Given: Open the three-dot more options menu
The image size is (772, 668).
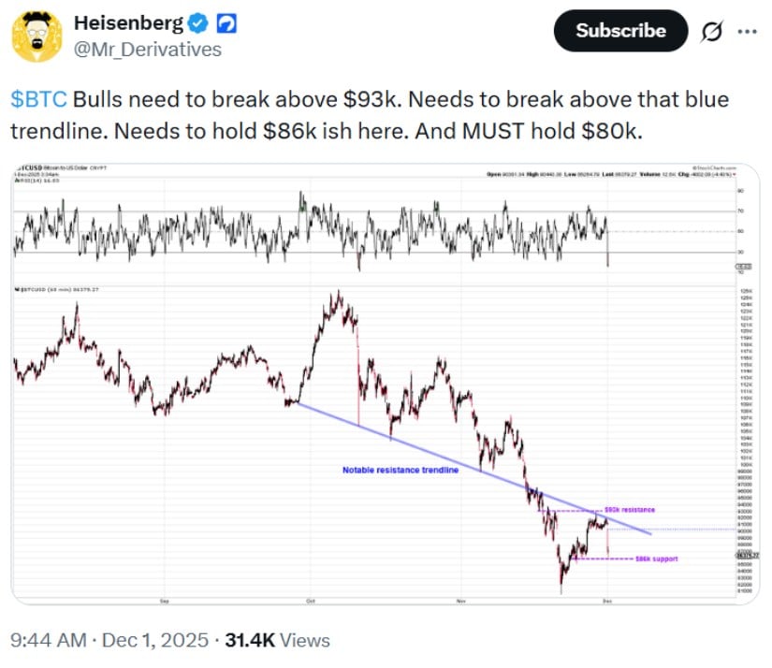Looking at the screenshot, I should [x=748, y=31].
